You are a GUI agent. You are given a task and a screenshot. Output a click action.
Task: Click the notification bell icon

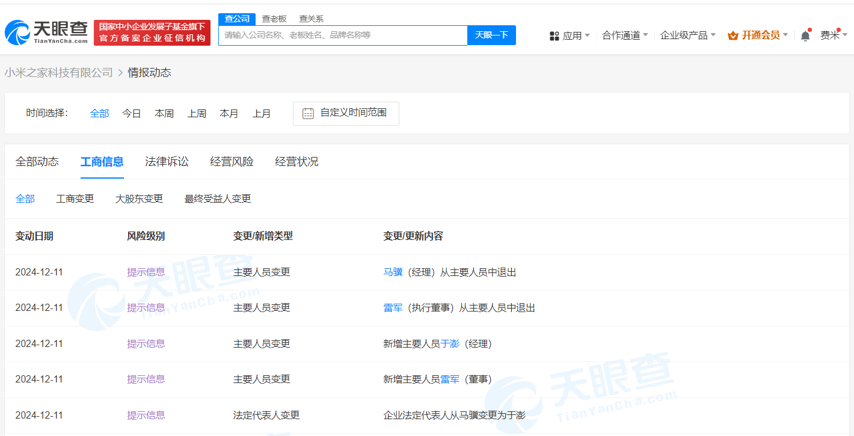click(x=805, y=35)
